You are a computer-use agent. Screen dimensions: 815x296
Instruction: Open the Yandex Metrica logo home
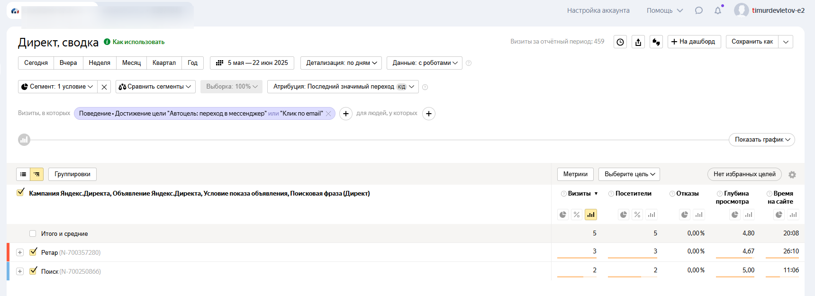[x=15, y=10]
